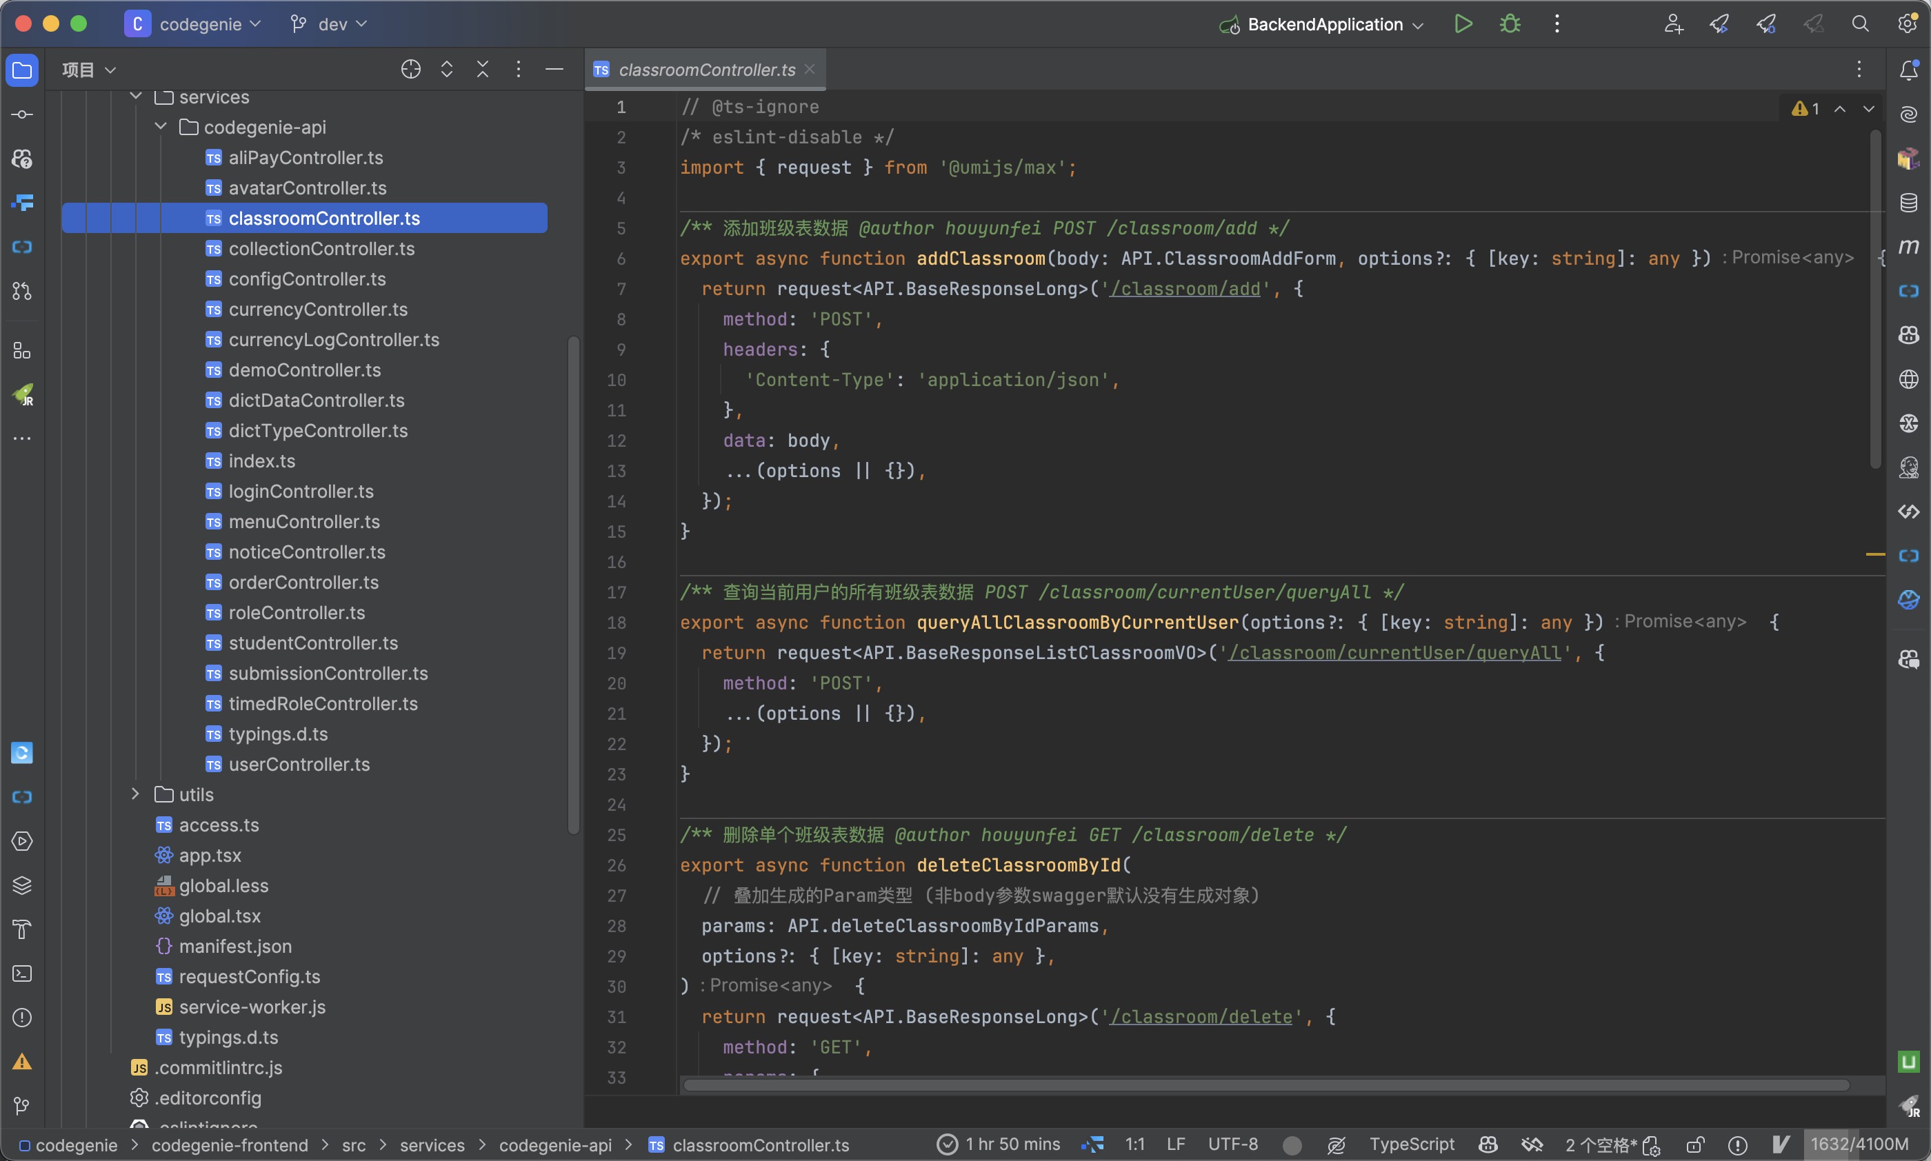
Task: Hide the project tool window with the minimize dash
Action: point(554,69)
